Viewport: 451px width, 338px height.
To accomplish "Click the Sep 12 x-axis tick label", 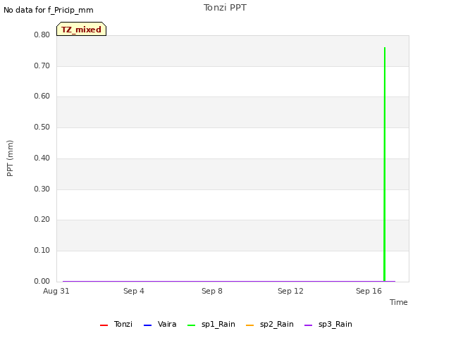I will pos(290,291).
